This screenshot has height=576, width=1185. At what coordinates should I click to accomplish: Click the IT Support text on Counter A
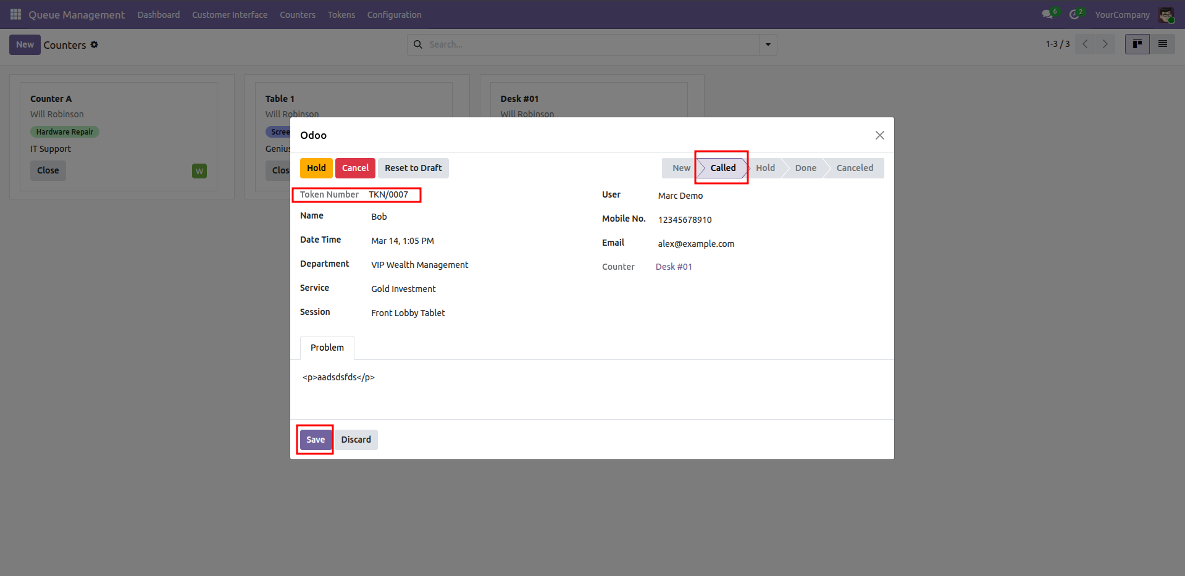coord(51,149)
